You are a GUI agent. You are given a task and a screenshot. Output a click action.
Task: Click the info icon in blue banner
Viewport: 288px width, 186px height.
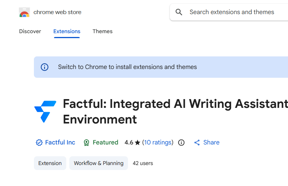click(x=45, y=67)
